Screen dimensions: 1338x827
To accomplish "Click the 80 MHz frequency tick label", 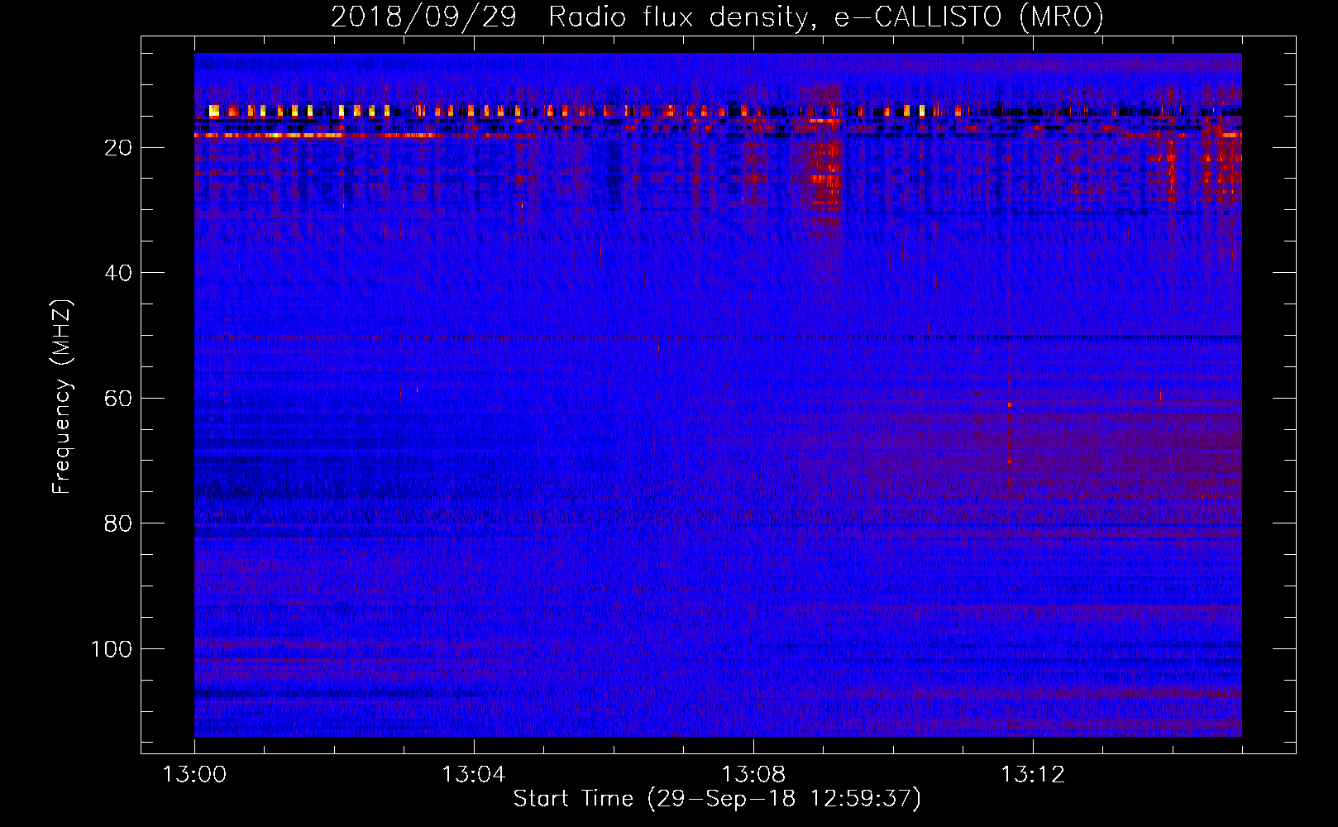I will (119, 523).
